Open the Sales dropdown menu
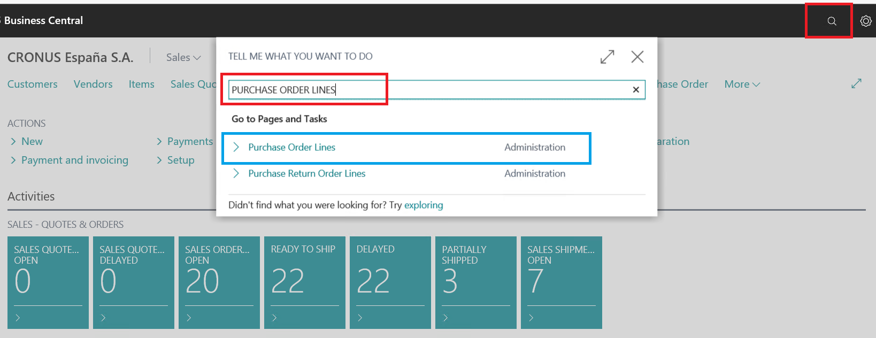The width and height of the screenshot is (876, 338). tap(183, 57)
